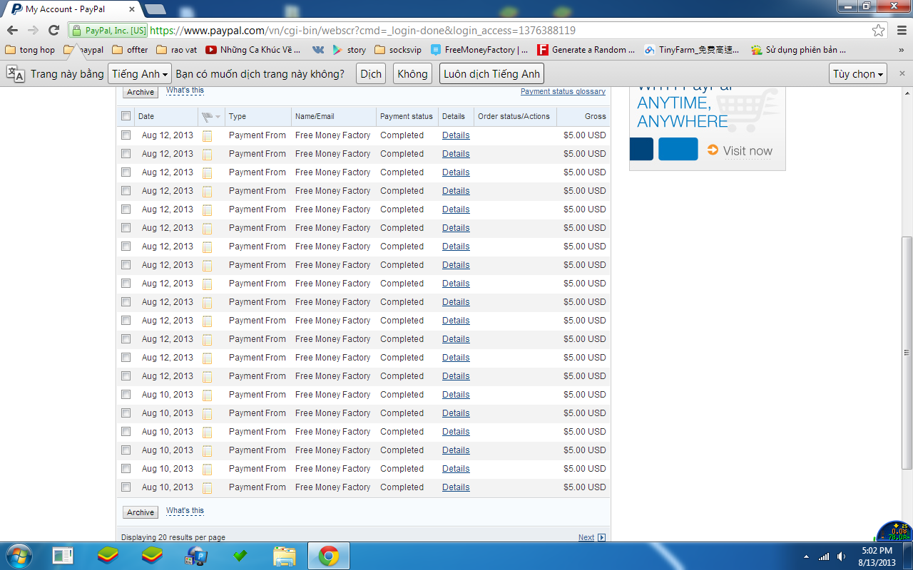Click the Archive button below the table
Viewport: 913px width, 570px height.
coord(141,512)
